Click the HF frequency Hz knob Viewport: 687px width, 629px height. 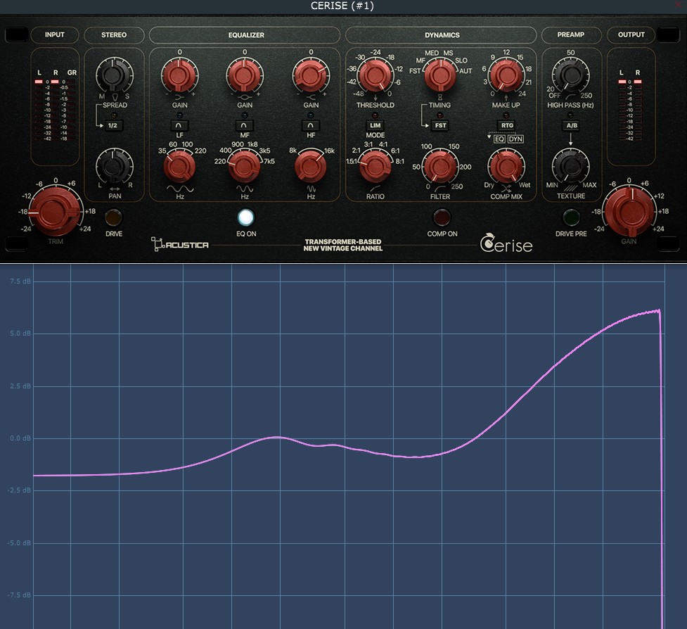311,167
